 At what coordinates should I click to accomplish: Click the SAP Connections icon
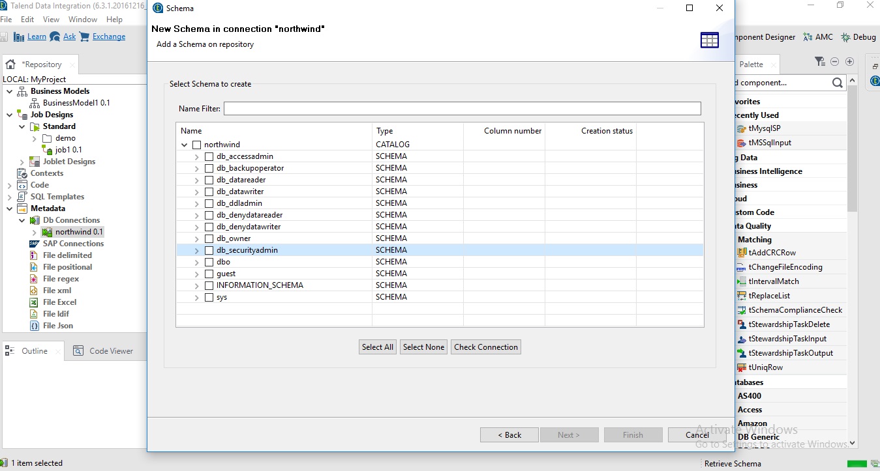click(x=35, y=244)
